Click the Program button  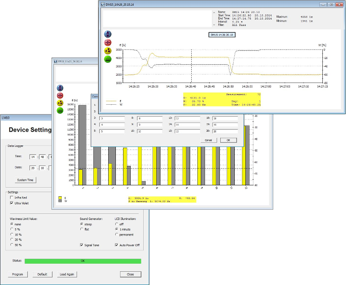18,274
